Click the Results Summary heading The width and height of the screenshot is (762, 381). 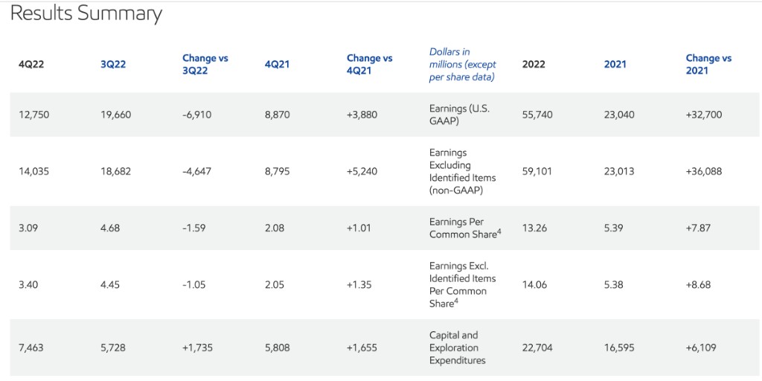(86, 13)
